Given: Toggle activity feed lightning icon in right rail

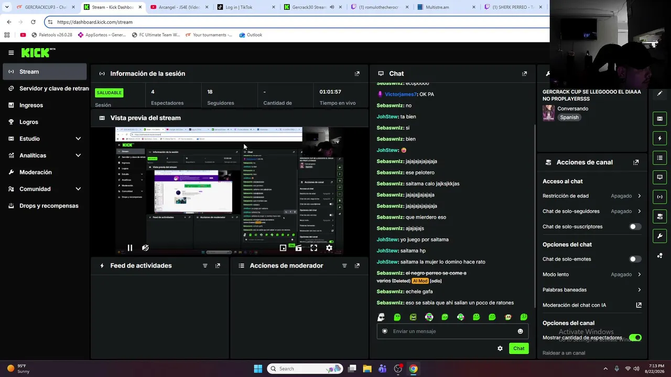Looking at the screenshot, I should [659, 138].
